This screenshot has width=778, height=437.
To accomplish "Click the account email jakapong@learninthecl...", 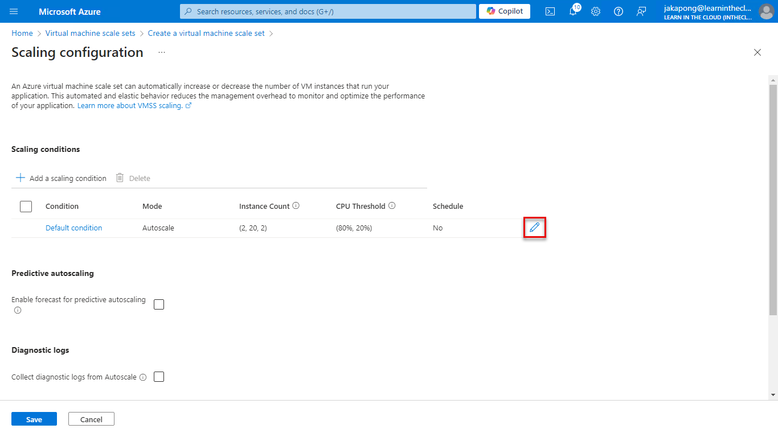I will pyautogui.click(x=708, y=8).
